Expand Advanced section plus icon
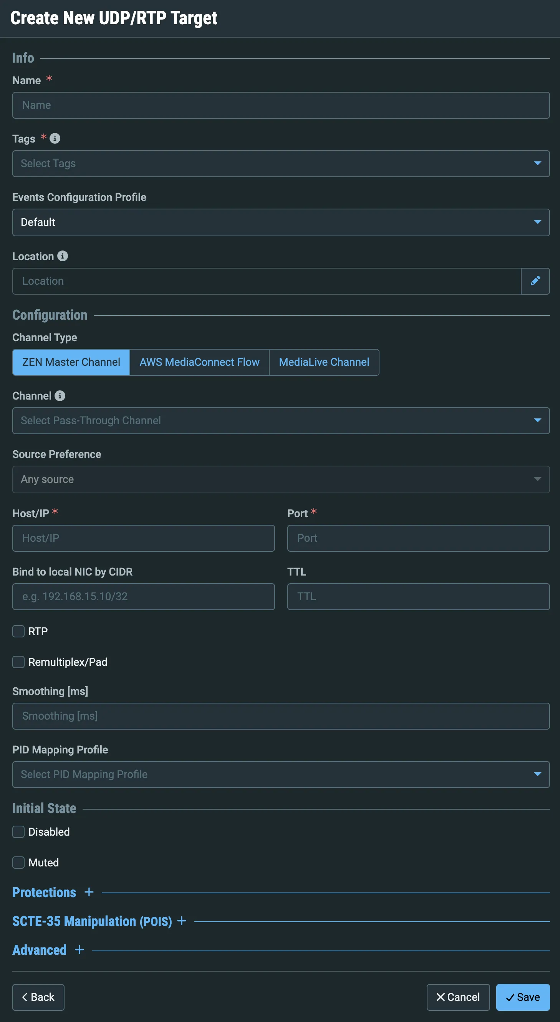560x1022 pixels. pyautogui.click(x=80, y=949)
